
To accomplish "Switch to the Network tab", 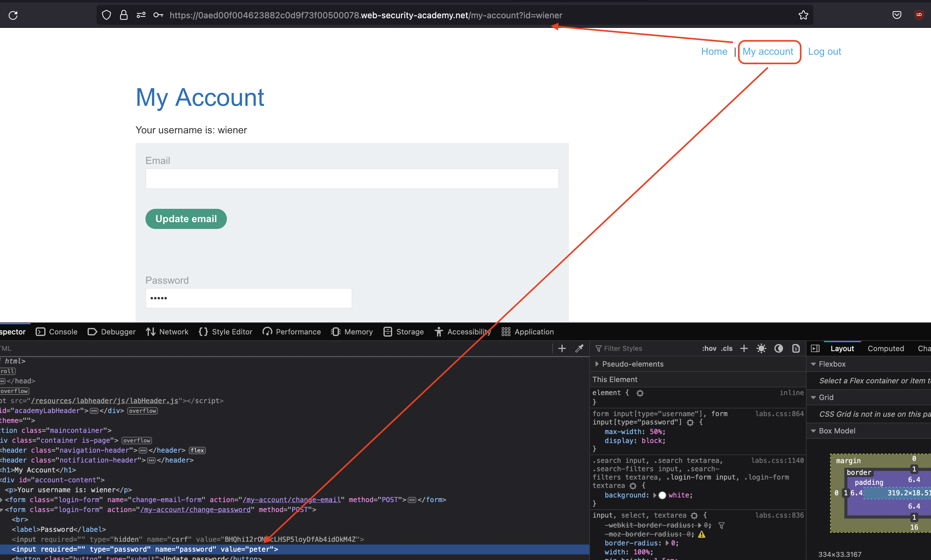I will 167,332.
